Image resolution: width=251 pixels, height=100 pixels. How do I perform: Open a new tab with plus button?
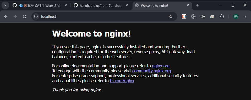coord(197,5)
